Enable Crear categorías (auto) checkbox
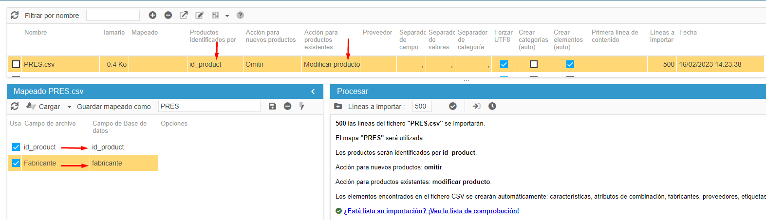This screenshot has height=220, width=766. pyautogui.click(x=534, y=64)
